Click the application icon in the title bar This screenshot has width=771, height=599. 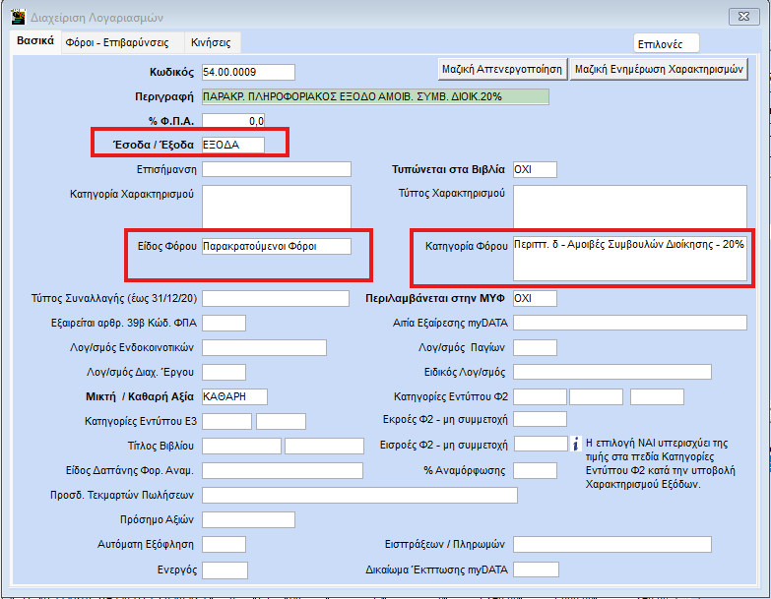pyautogui.click(x=18, y=16)
